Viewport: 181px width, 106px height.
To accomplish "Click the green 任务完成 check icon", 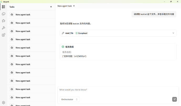I will pyautogui.click(x=63, y=47).
